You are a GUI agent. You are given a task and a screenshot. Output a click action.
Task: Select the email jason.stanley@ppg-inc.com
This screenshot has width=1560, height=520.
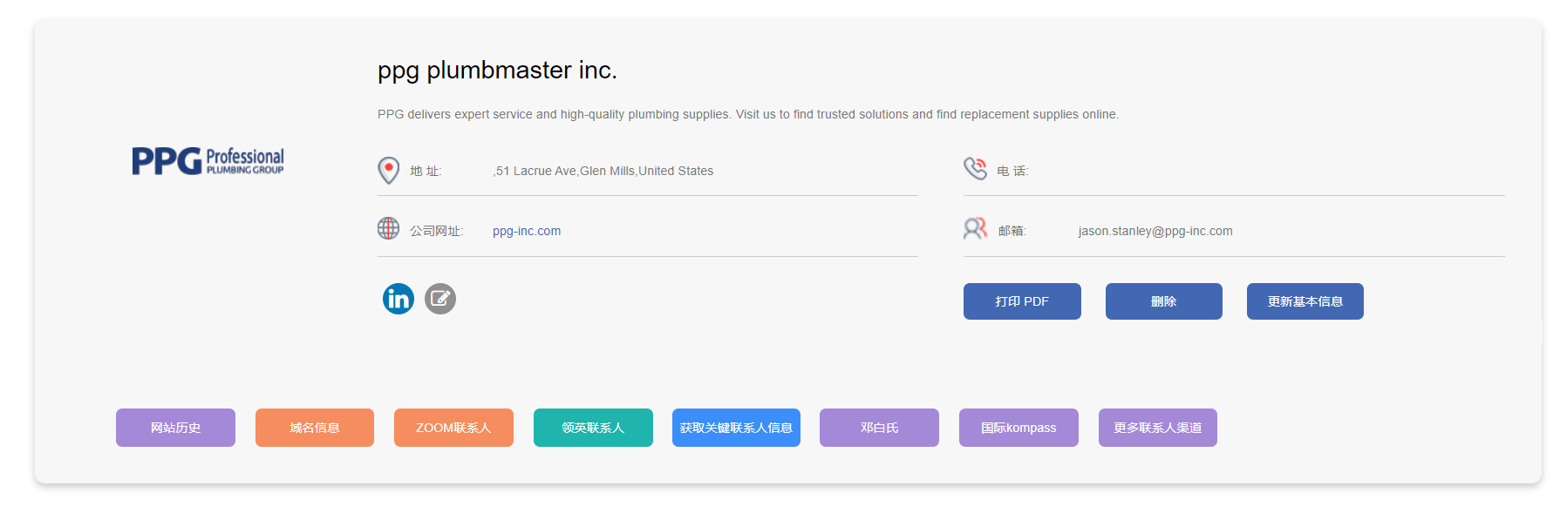pos(1155,231)
